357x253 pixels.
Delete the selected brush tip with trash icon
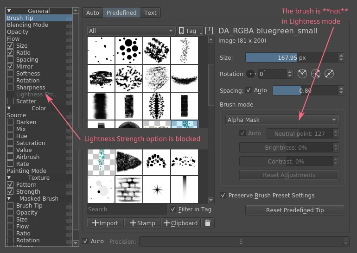coord(207,223)
